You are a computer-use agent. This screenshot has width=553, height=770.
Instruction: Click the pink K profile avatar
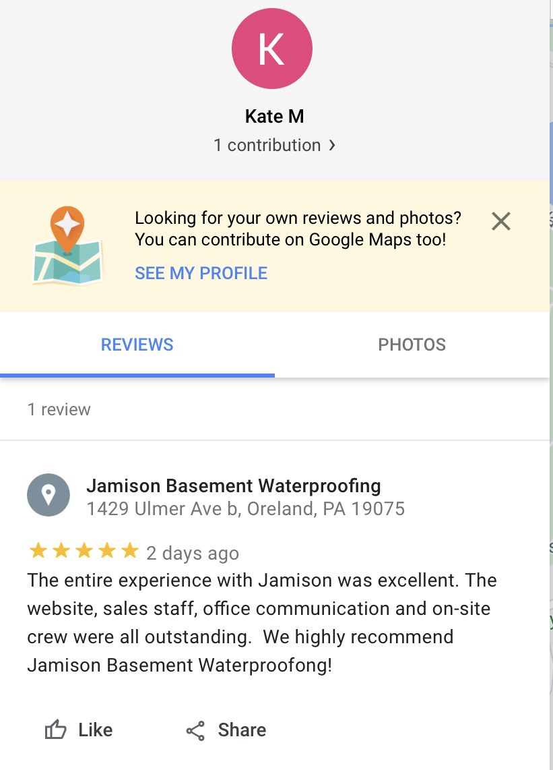point(272,49)
